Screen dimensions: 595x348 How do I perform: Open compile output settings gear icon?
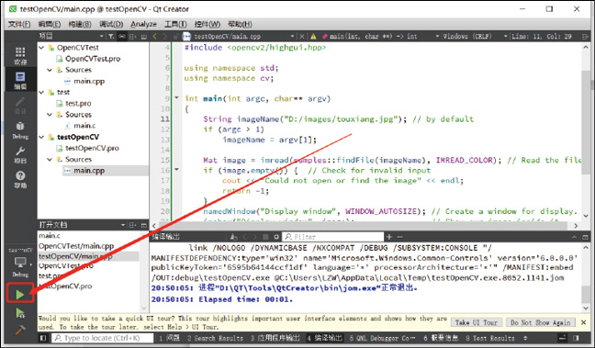click(x=276, y=237)
